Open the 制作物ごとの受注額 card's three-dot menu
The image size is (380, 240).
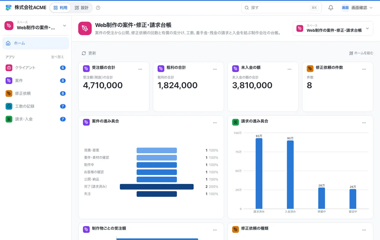[x=215, y=230]
